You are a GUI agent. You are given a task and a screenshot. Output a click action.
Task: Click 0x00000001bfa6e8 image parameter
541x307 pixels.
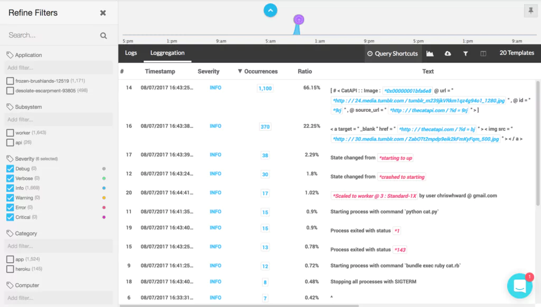[407, 91]
